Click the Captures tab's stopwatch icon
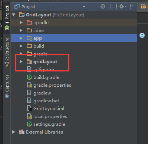This screenshot has height=144, width=148. coord(7,96)
